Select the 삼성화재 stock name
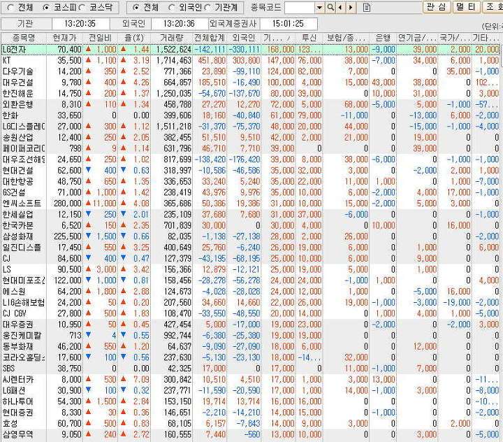 (x=18, y=236)
